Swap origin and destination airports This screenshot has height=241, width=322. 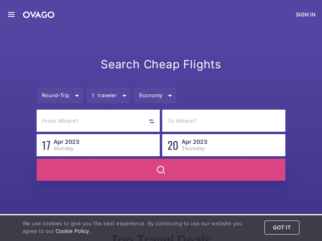[152, 121]
